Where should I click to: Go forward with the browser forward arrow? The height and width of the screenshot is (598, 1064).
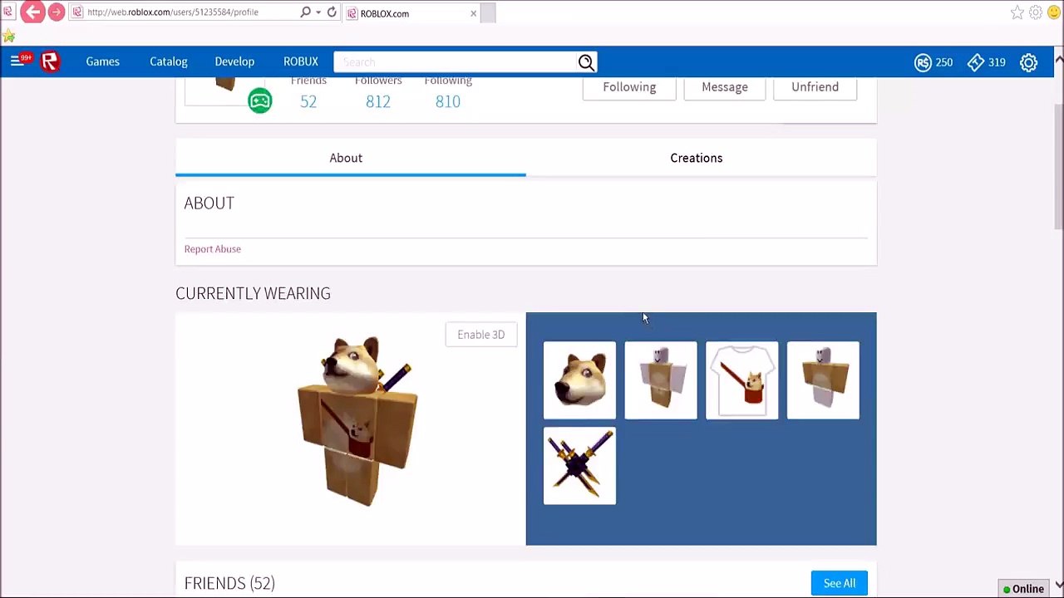(x=57, y=12)
